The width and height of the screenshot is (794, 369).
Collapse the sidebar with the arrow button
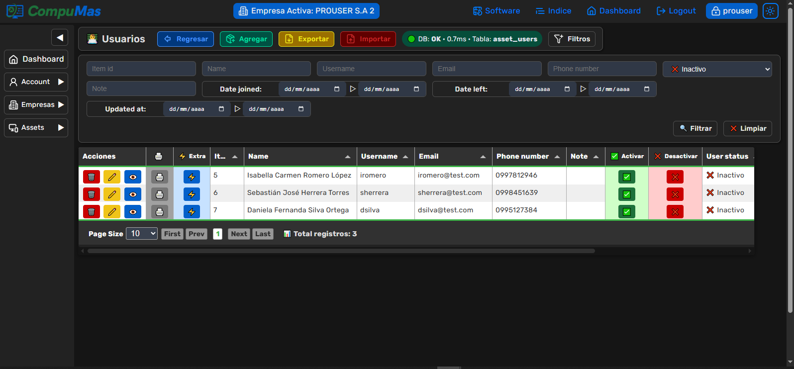(x=60, y=37)
